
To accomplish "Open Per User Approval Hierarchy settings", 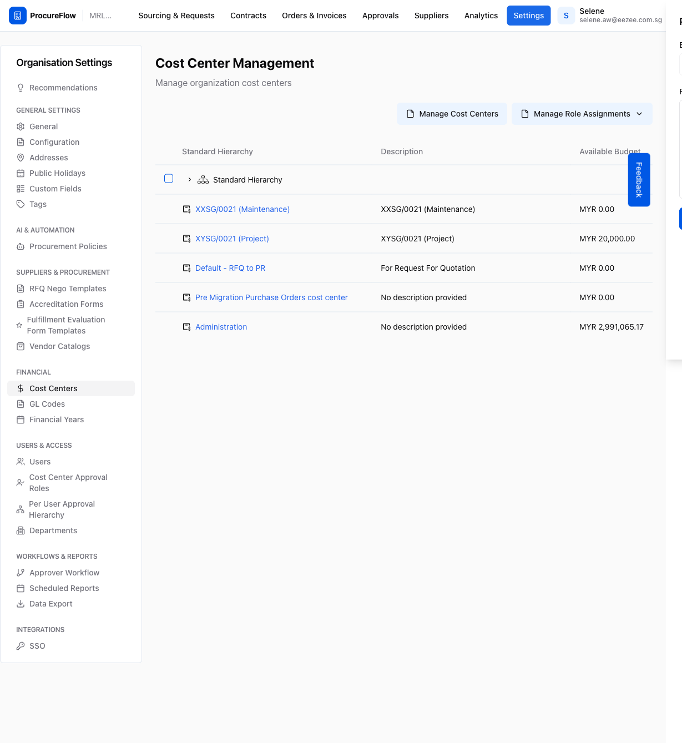I will pyautogui.click(x=62, y=509).
